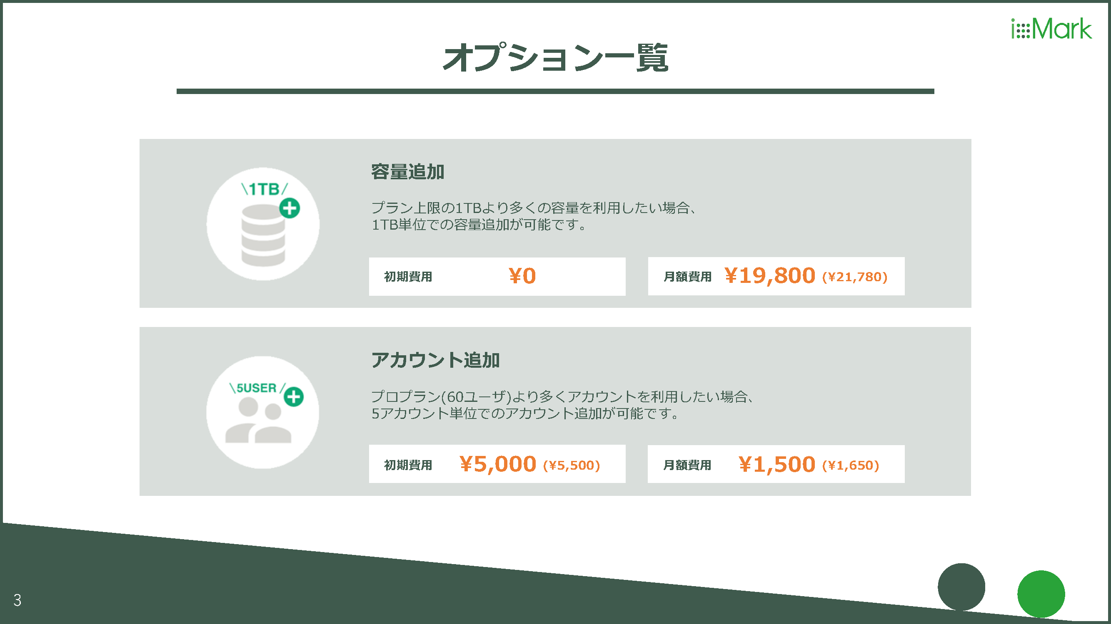This screenshot has height=624, width=1111.
Task: Click the 1TB storage description text
Action: coord(534,216)
